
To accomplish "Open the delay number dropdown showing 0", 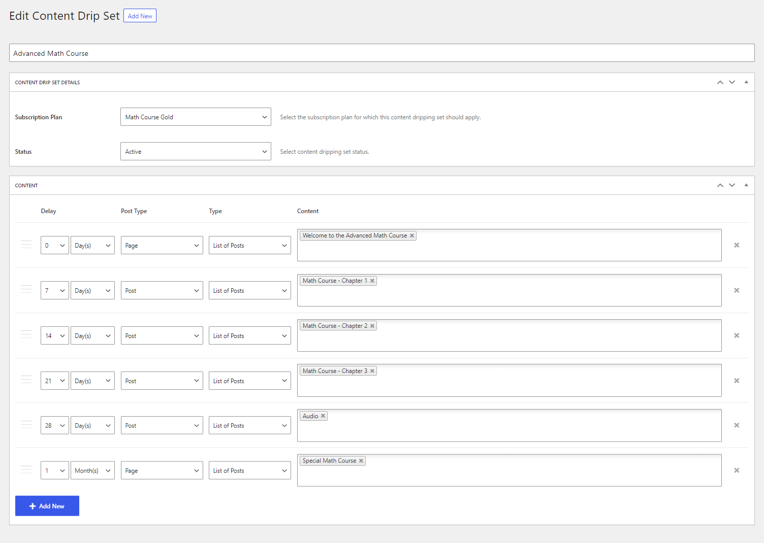I will pos(55,245).
